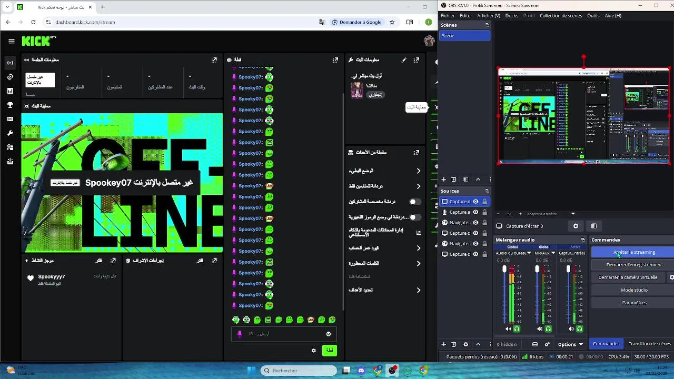Open OBS Docks menu

512,16
